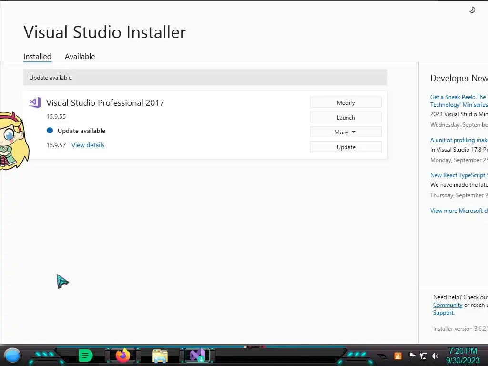Open Firefox from the taskbar
This screenshot has height=366, width=488.
pyautogui.click(x=123, y=356)
